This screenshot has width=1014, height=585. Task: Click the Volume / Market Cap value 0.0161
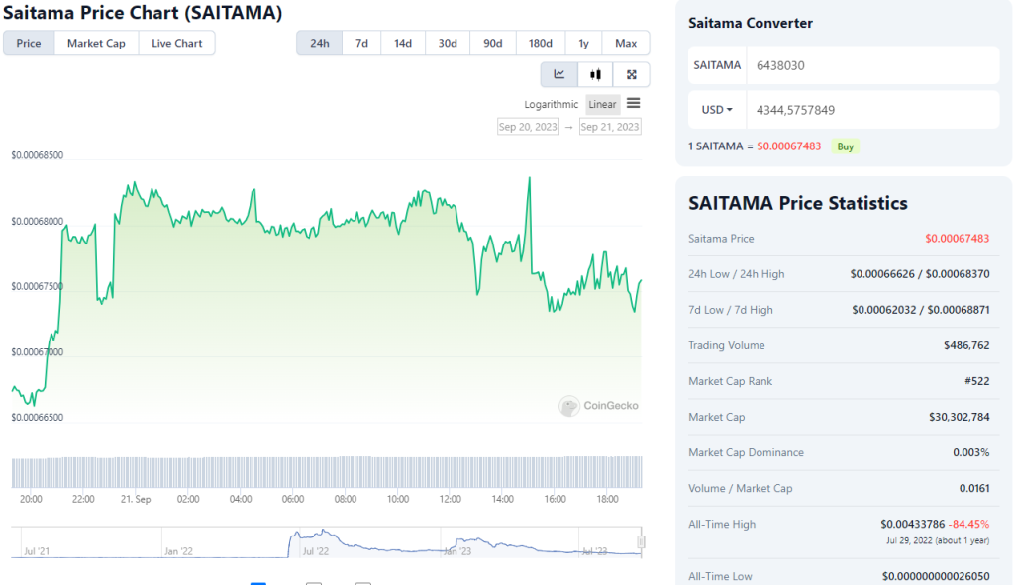[974, 489]
